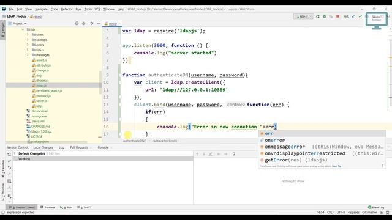Expand the client folder
This screenshot has width=392, height=220.
pos(28,35)
